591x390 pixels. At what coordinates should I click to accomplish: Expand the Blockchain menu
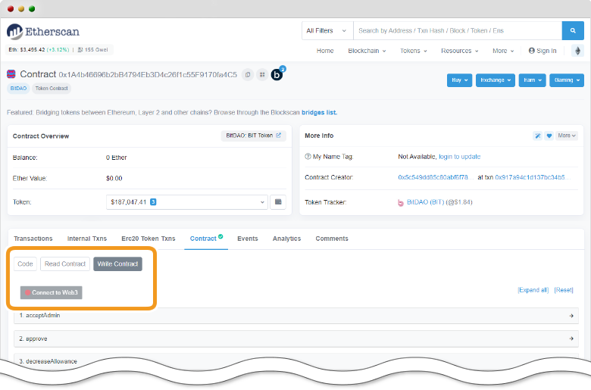point(367,51)
